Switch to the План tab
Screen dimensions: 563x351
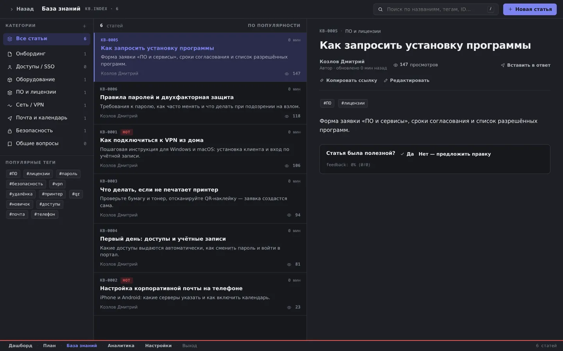click(x=49, y=346)
